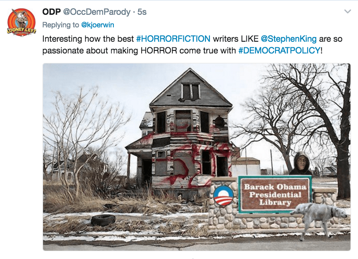Image resolution: width=358 pixels, height=259 pixels.
Task: Click the @OccDemParody handle
Action: click(96, 12)
